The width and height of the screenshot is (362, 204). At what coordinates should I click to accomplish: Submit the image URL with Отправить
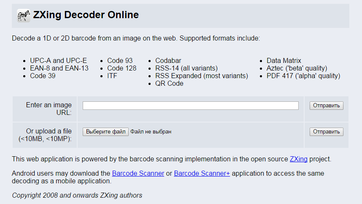326,106
